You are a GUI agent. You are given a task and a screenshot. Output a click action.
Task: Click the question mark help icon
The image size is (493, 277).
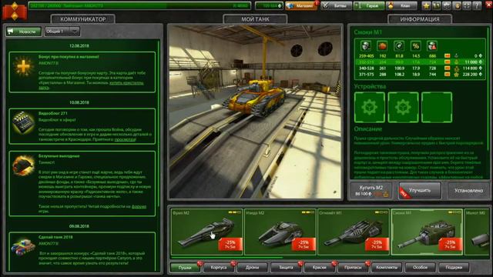477,5
